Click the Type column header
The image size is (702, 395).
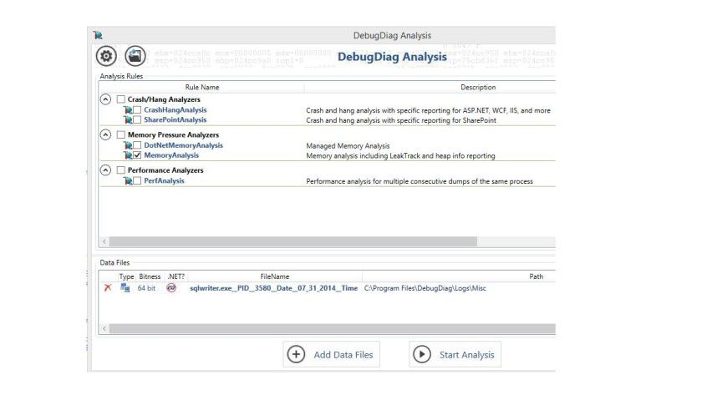tap(126, 276)
